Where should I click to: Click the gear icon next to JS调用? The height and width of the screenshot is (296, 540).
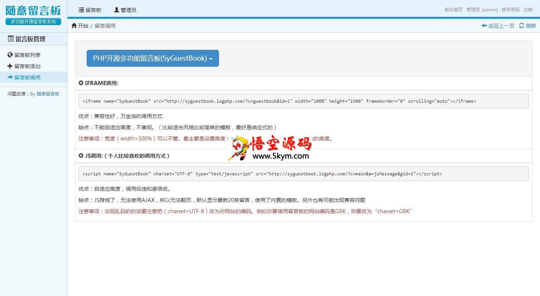point(81,155)
